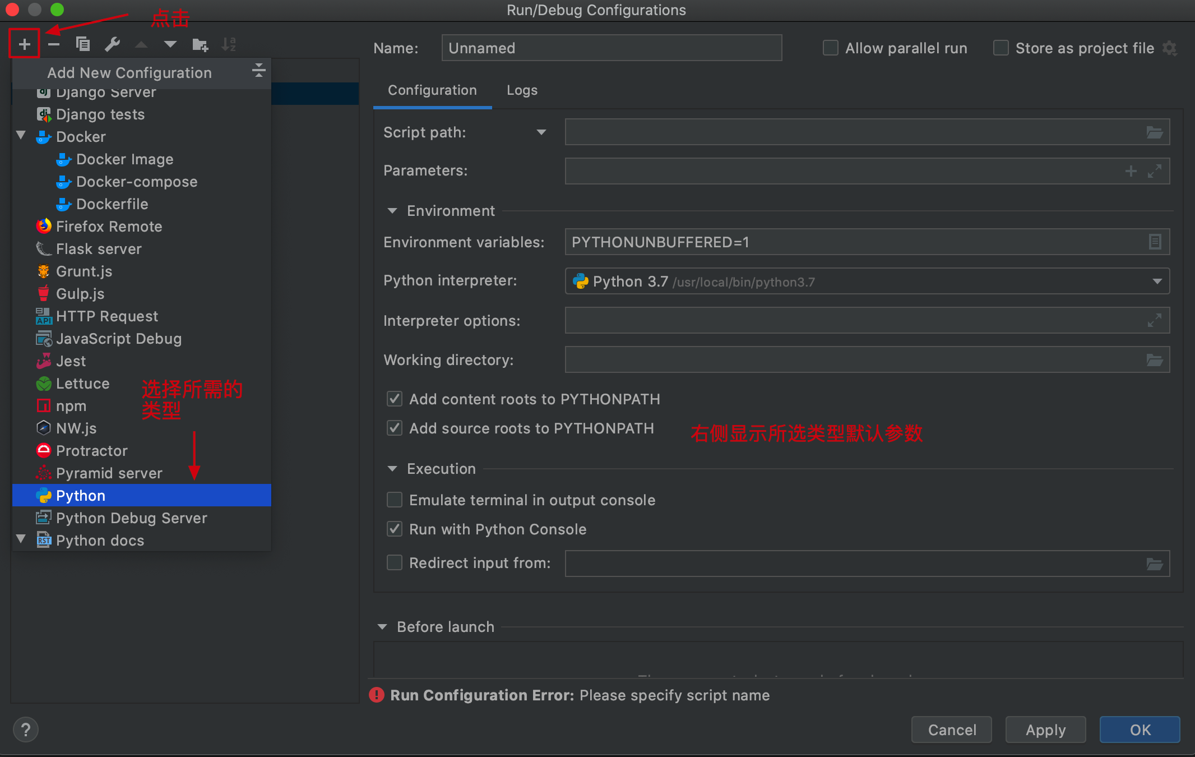Select Django tests configuration type
This screenshot has width=1195, height=757.
142,114
